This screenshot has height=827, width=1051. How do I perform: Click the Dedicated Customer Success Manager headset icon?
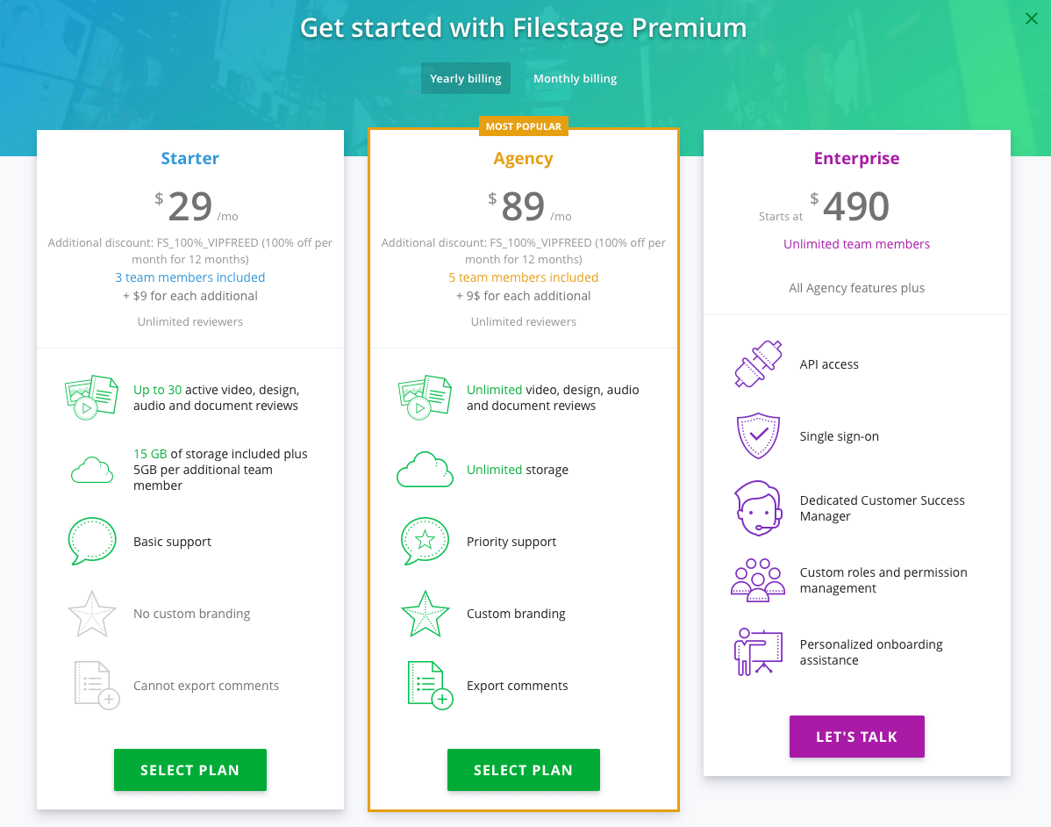tap(758, 508)
